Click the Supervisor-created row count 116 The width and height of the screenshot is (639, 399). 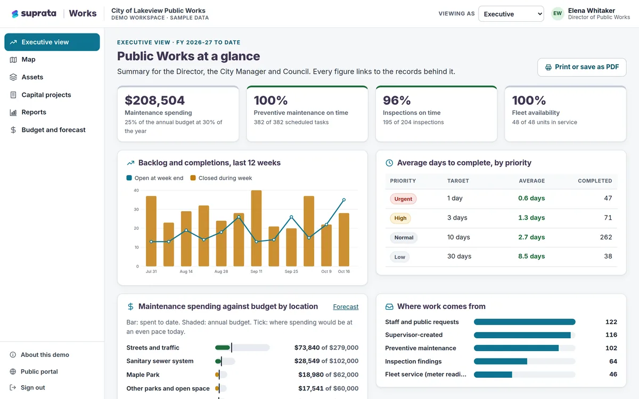611,335
